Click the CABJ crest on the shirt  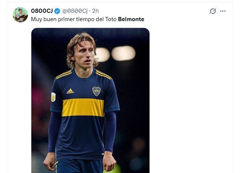click(97, 91)
